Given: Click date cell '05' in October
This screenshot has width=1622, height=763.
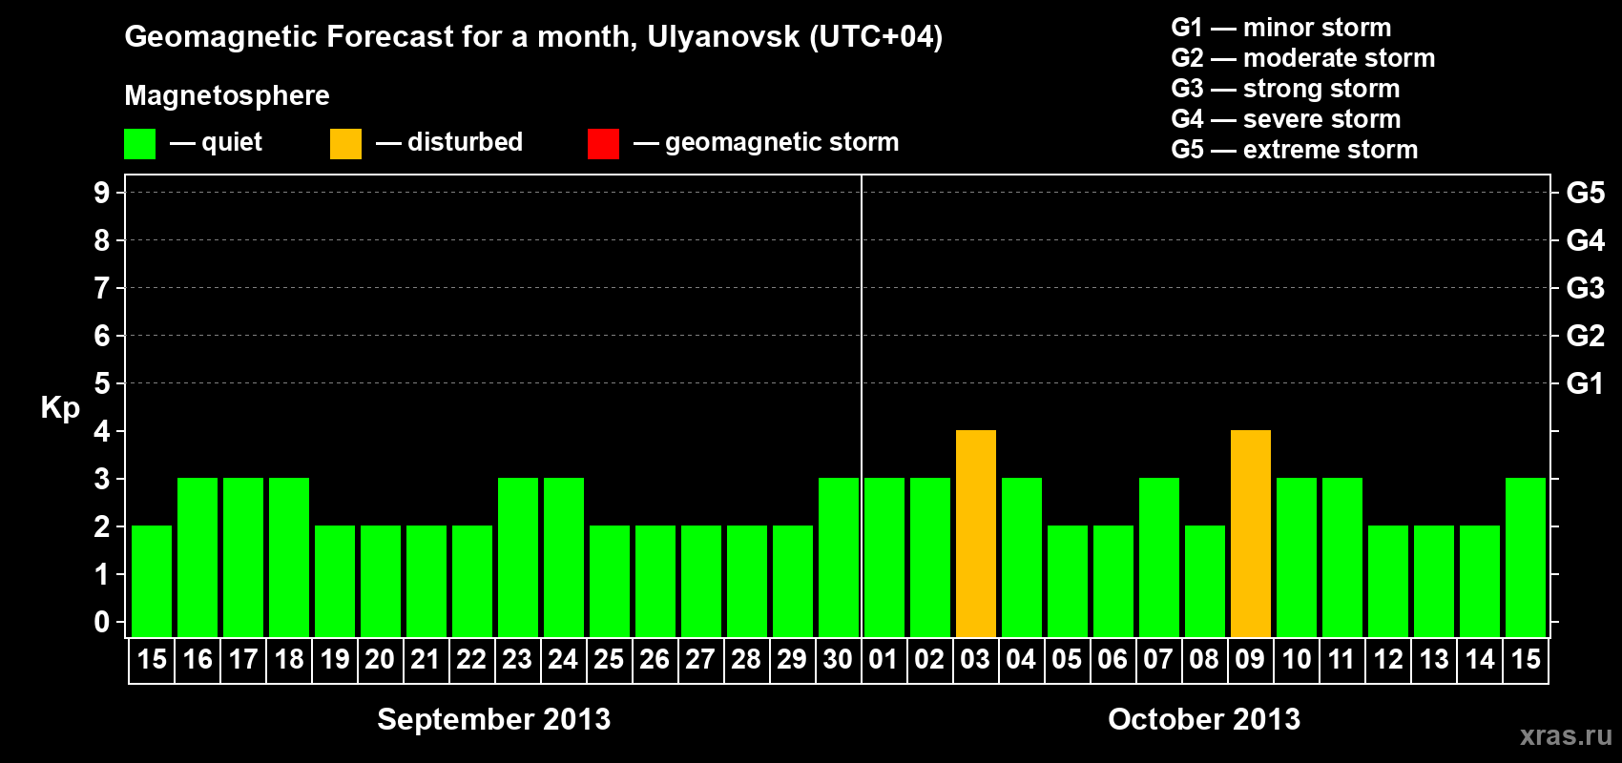Looking at the screenshot, I should tap(1067, 660).
